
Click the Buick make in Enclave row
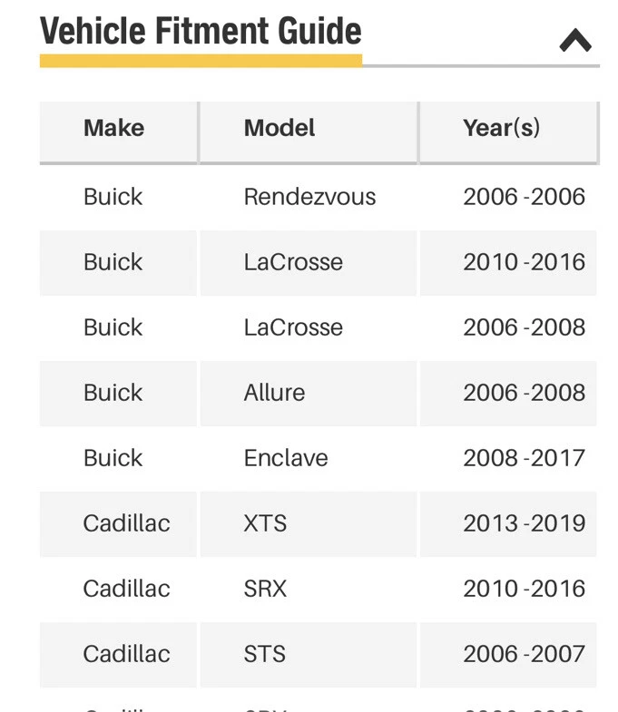[113, 458]
